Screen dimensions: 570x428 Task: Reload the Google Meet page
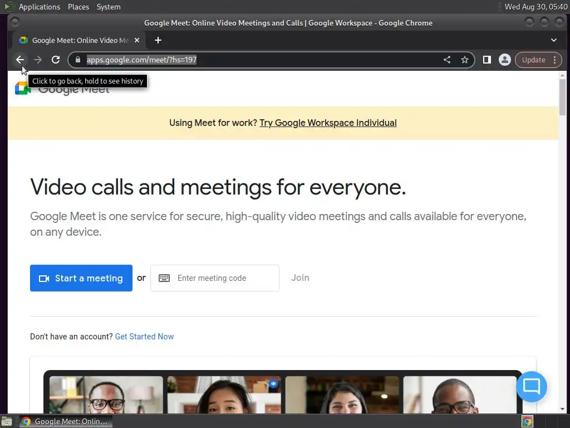pos(56,60)
